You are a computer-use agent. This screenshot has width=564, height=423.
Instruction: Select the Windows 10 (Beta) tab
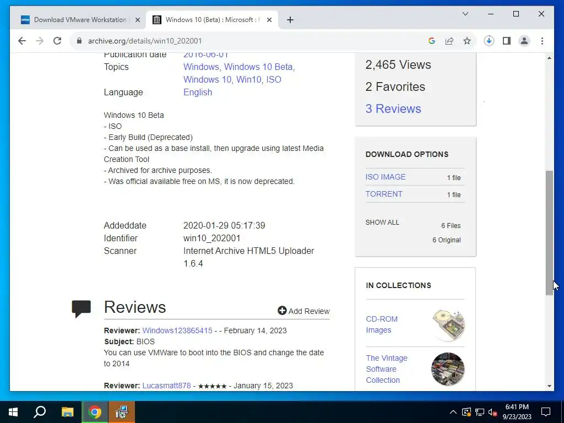point(212,20)
